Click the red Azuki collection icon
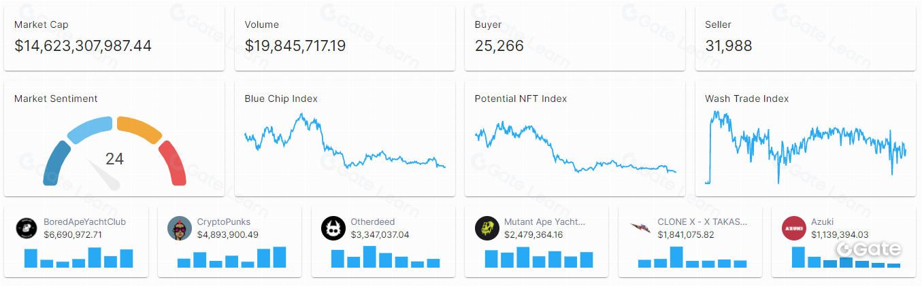Viewport: 922px width, 286px height. click(x=794, y=228)
